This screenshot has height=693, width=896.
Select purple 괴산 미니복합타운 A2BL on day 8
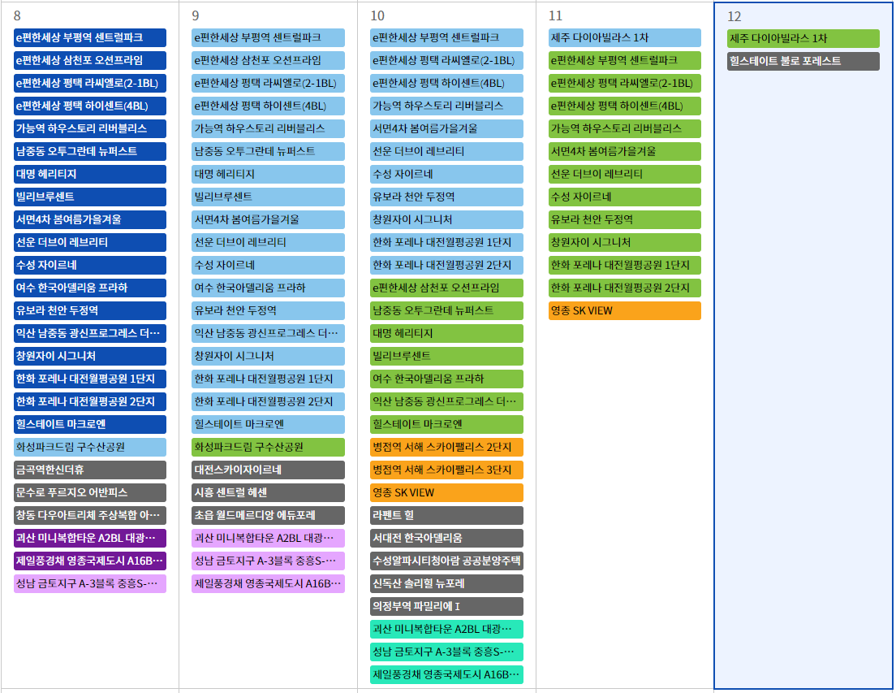pyautogui.click(x=90, y=538)
